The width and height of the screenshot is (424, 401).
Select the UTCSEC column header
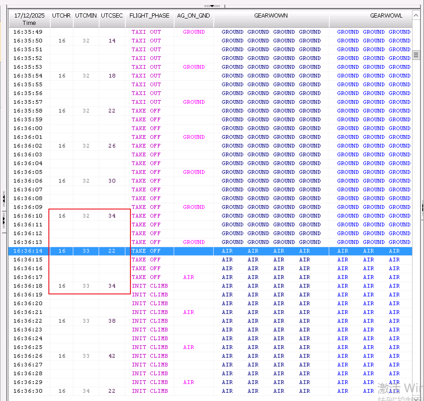tap(112, 16)
